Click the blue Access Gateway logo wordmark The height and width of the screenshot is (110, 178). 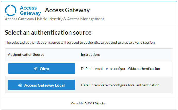coord(30,11)
